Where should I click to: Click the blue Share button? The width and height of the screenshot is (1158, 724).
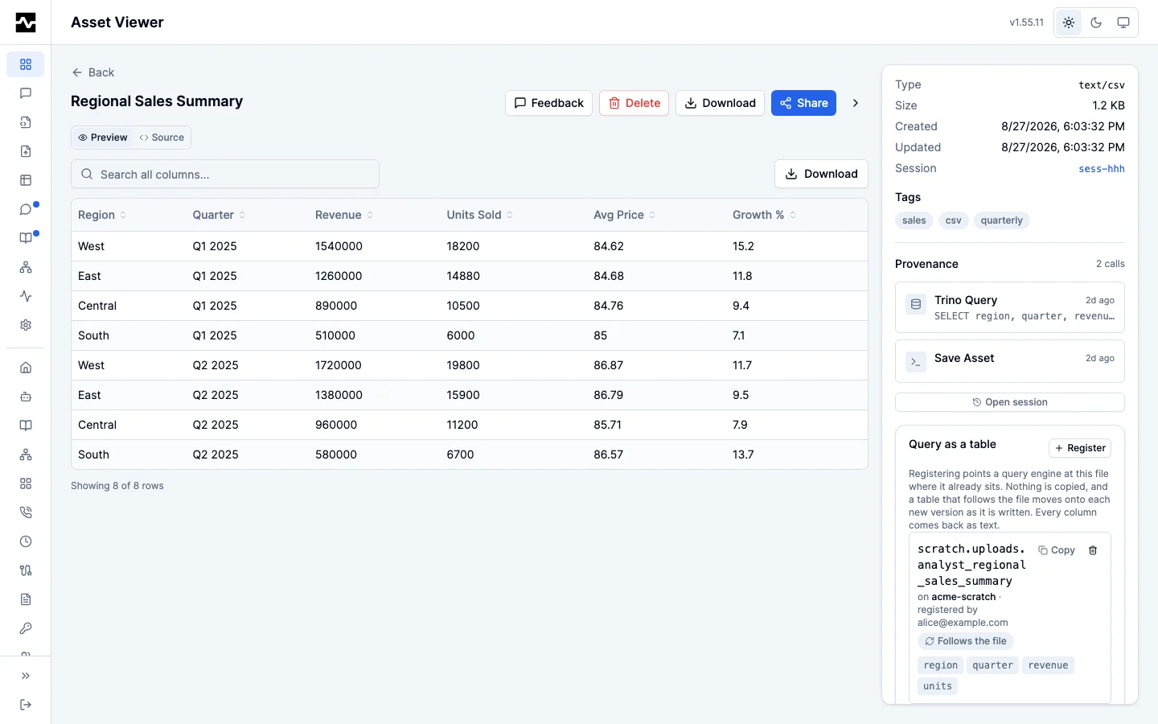click(x=804, y=103)
